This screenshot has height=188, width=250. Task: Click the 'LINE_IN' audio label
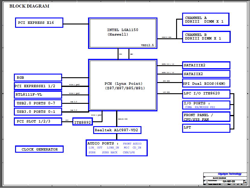113,148
